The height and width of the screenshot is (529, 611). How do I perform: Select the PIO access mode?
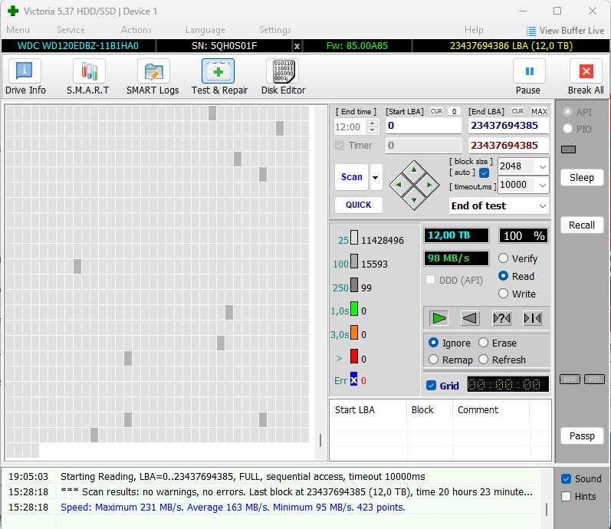click(568, 129)
